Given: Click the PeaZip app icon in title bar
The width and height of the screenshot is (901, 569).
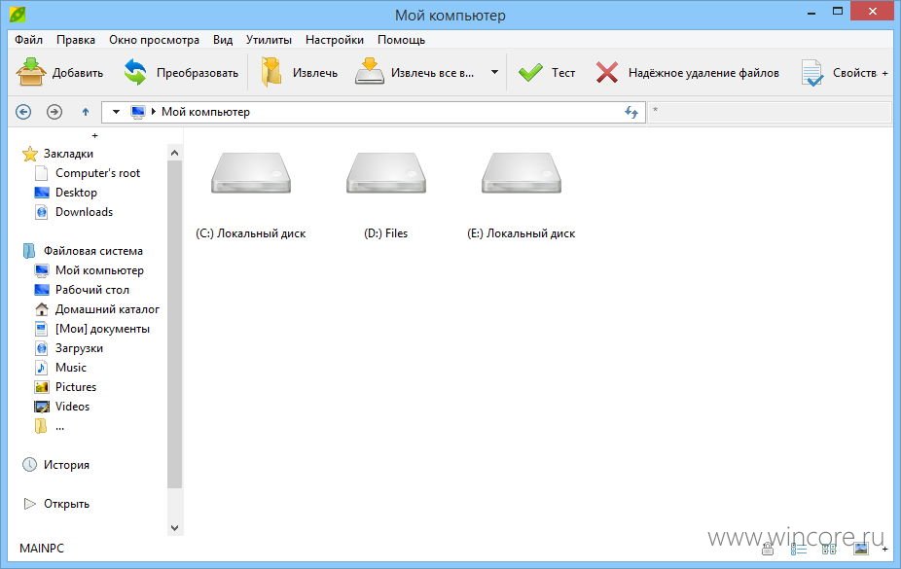Looking at the screenshot, I should point(18,14).
